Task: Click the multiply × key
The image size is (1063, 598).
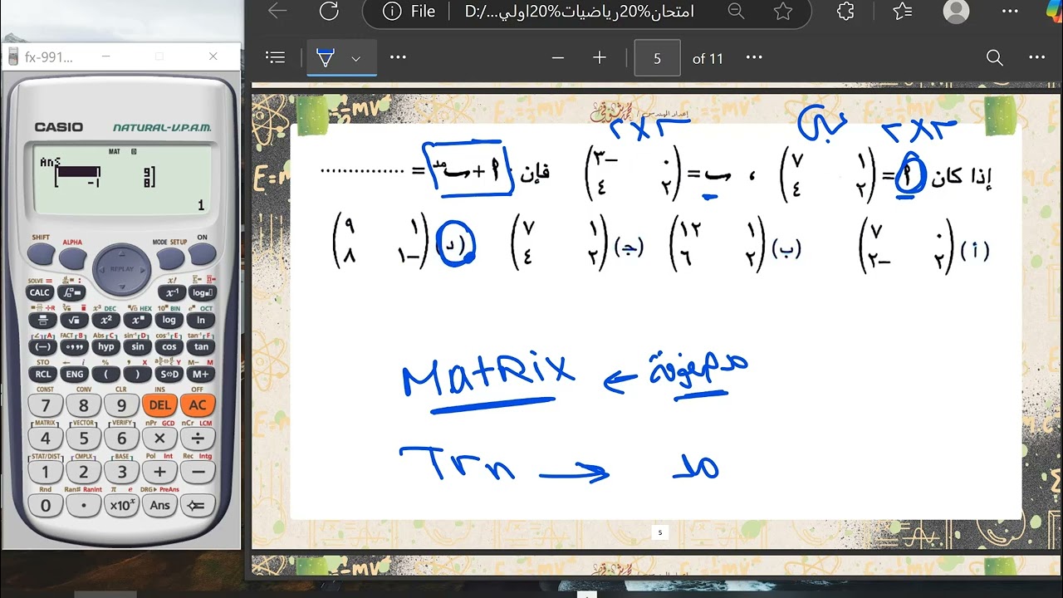Action: 159,439
